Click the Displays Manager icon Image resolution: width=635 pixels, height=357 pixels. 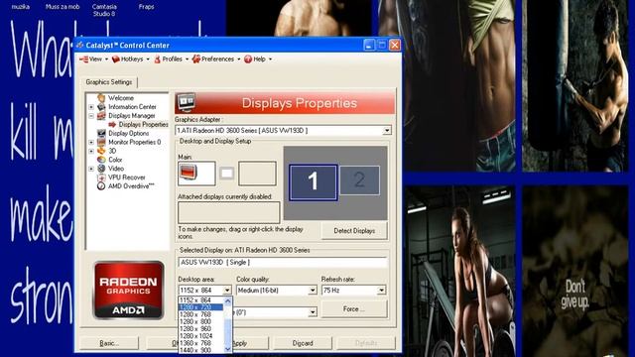(101, 116)
